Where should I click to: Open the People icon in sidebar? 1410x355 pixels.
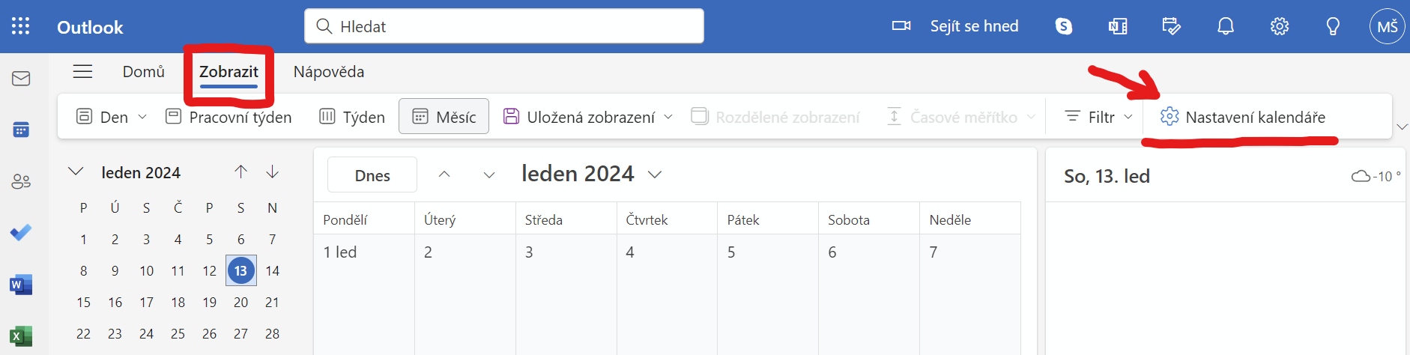(x=21, y=181)
